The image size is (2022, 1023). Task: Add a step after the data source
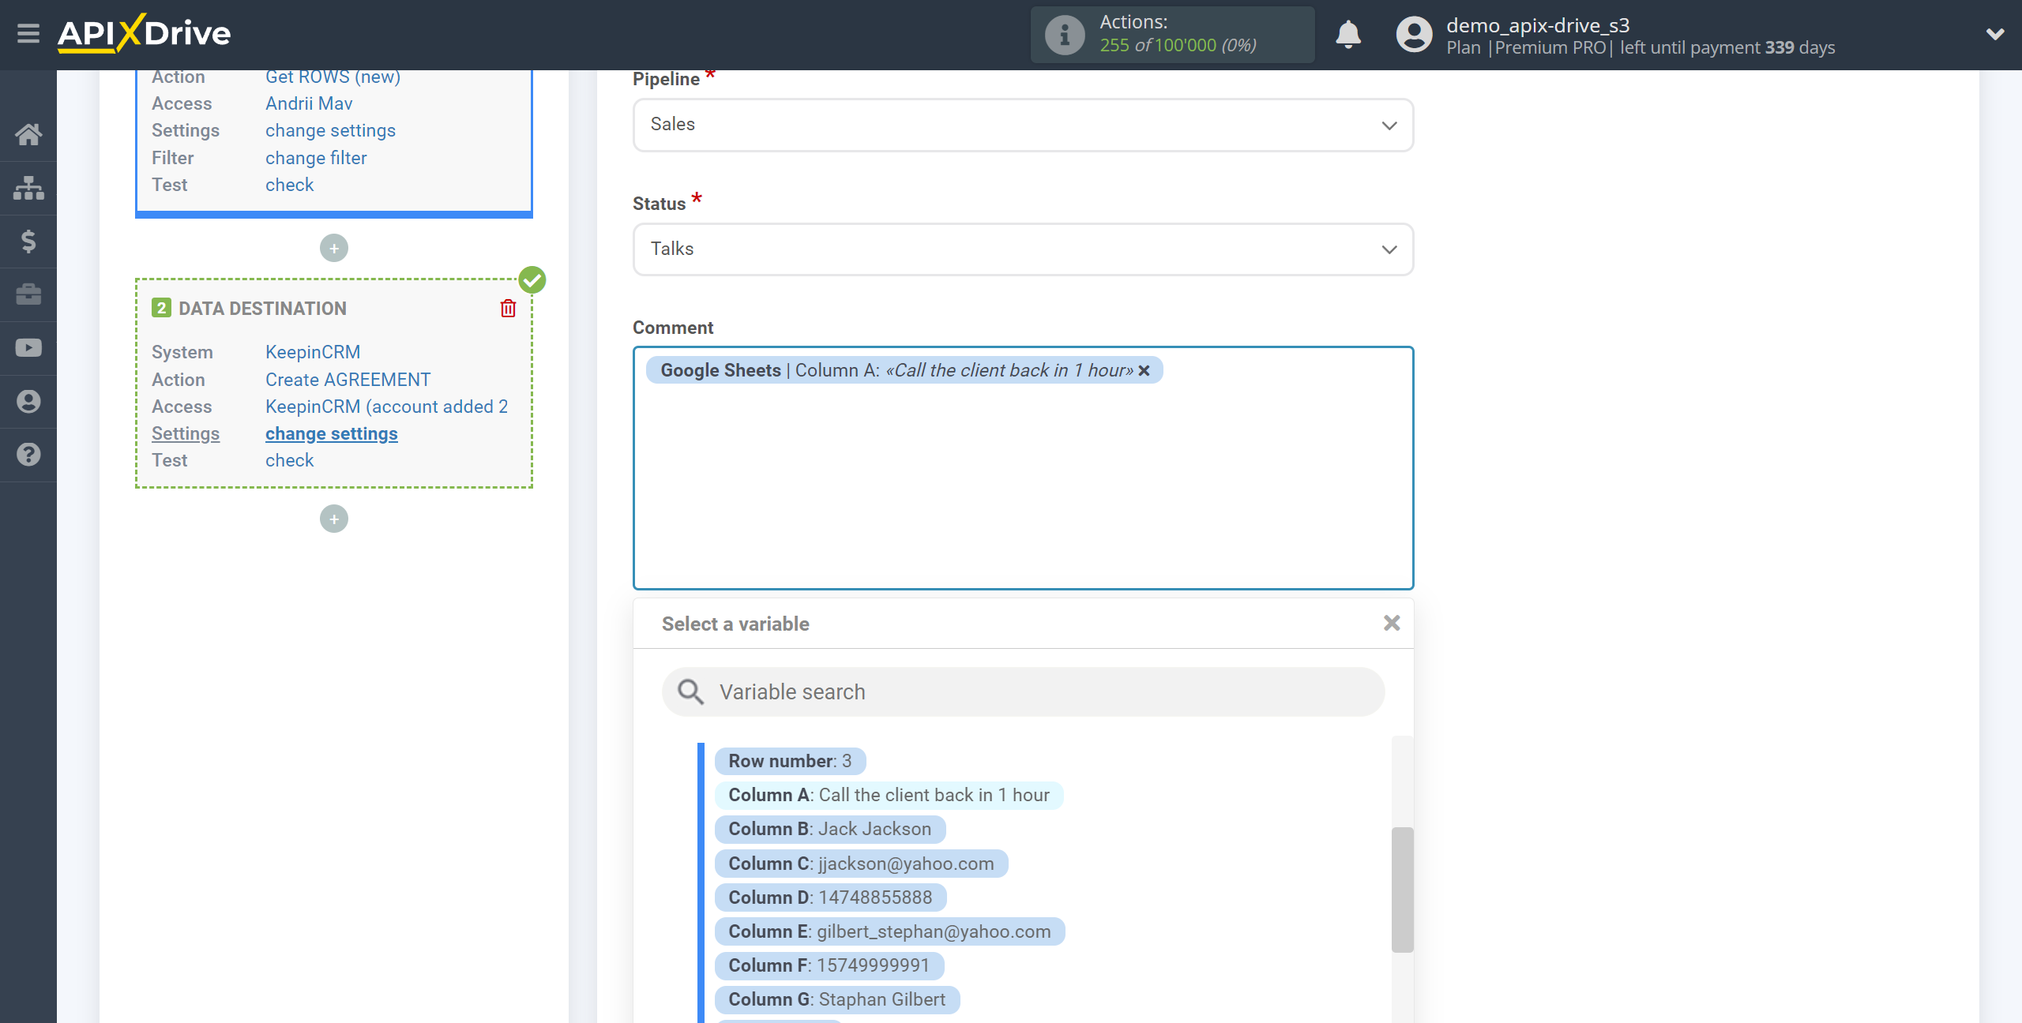pyautogui.click(x=334, y=249)
